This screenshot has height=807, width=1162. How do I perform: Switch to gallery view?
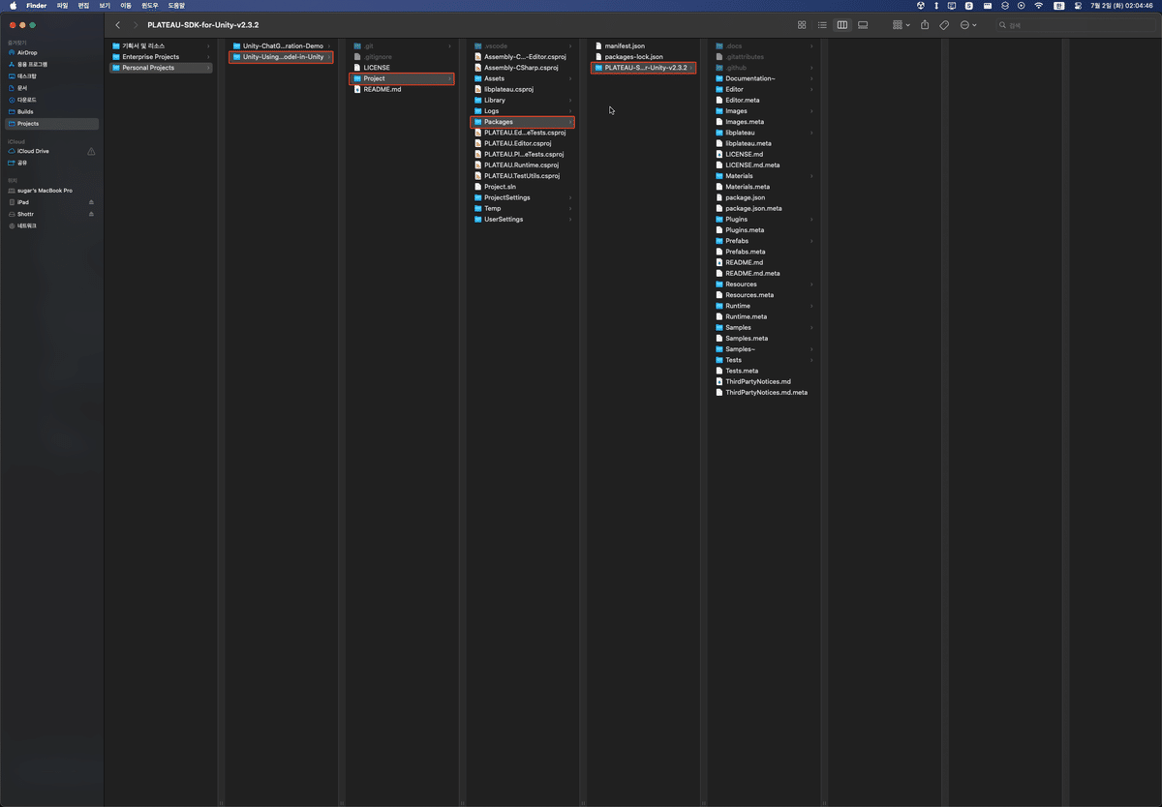click(x=863, y=24)
